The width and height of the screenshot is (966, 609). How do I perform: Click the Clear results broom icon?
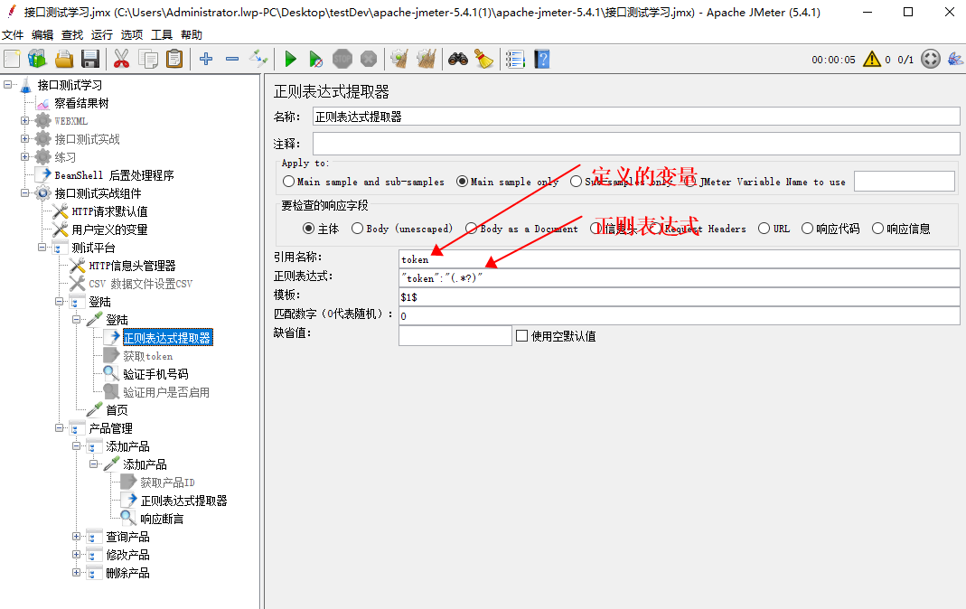[399, 59]
